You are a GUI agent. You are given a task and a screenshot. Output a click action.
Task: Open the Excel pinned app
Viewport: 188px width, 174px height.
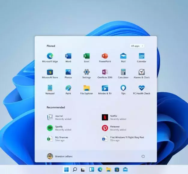[x=86, y=58]
